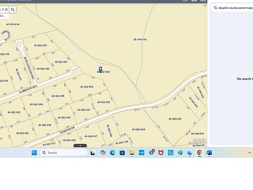
Task: Click parcel label 43-022-079
Action: (x=18, y=74)
